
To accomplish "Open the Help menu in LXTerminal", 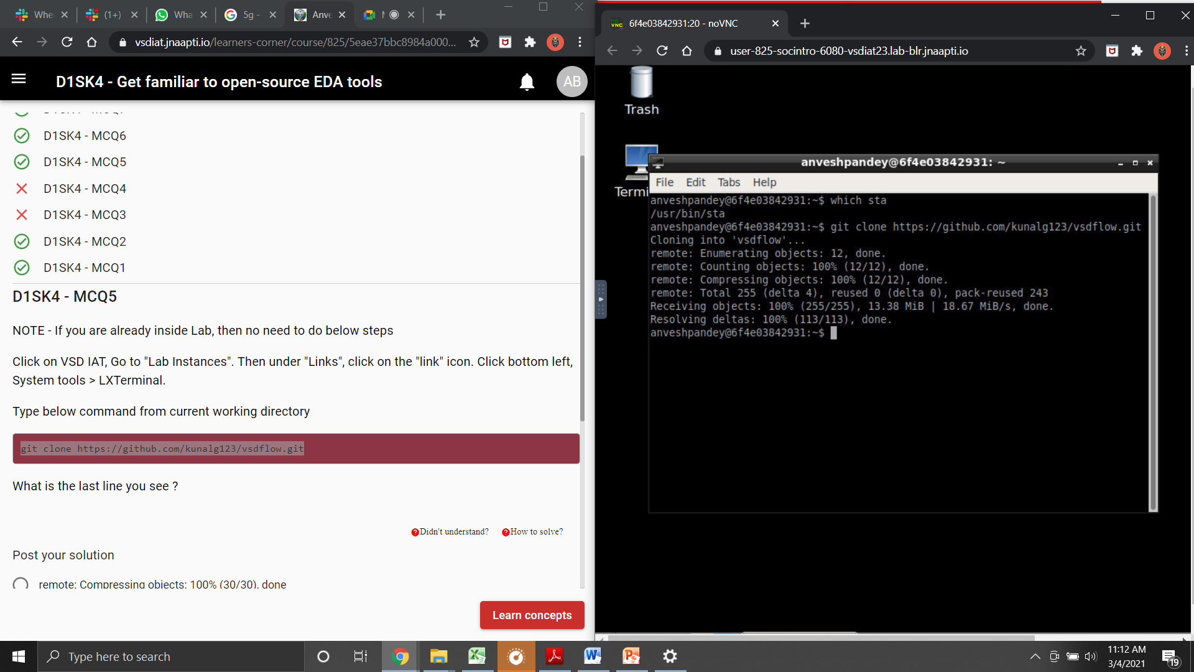I will click(764, 182).
